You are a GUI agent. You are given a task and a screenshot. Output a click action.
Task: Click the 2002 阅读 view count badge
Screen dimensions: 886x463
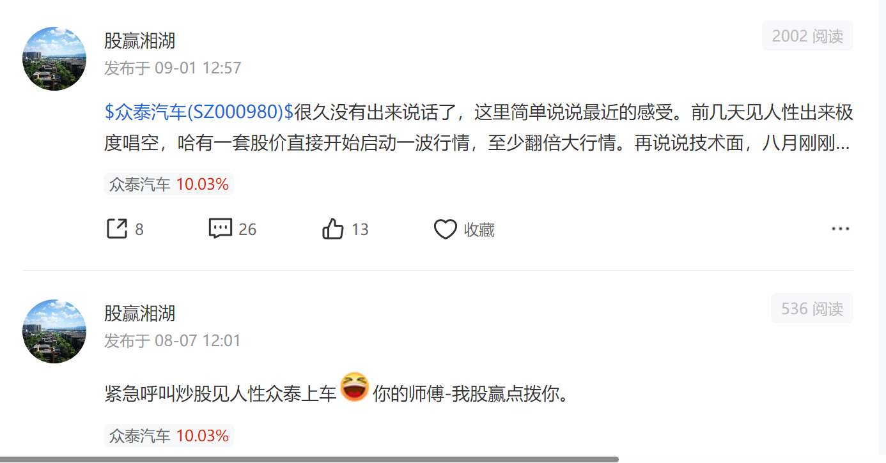tap(807, 36)
